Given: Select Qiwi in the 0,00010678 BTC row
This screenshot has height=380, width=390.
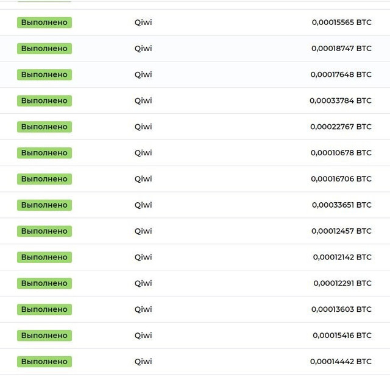Looking at the screenshot, I should [143, 153].
